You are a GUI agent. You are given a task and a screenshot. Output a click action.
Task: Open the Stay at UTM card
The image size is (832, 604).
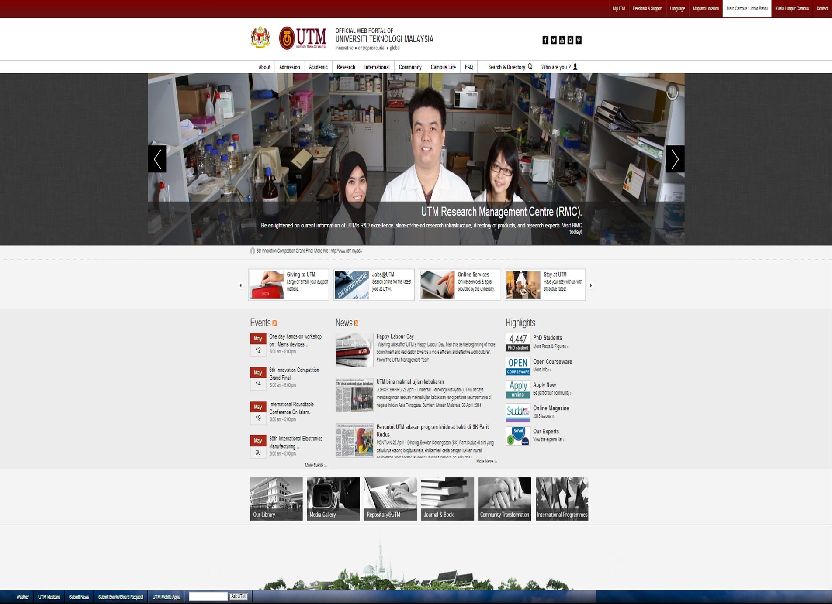tap(545, 285)
